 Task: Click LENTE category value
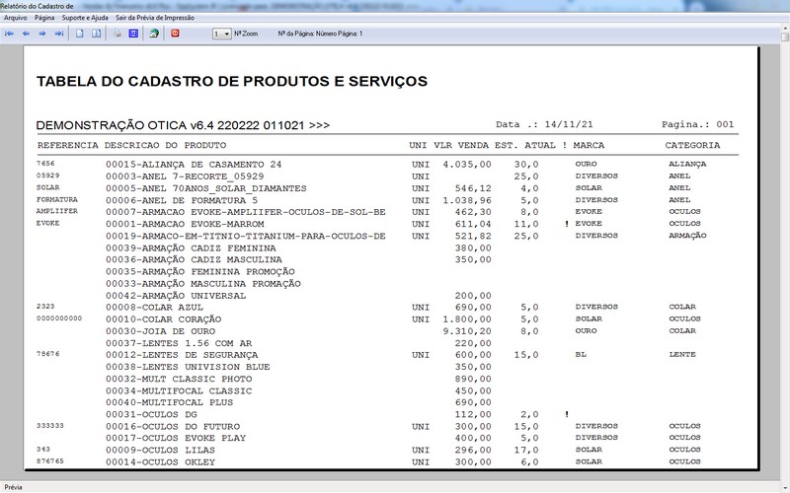(x=682, y=354)
